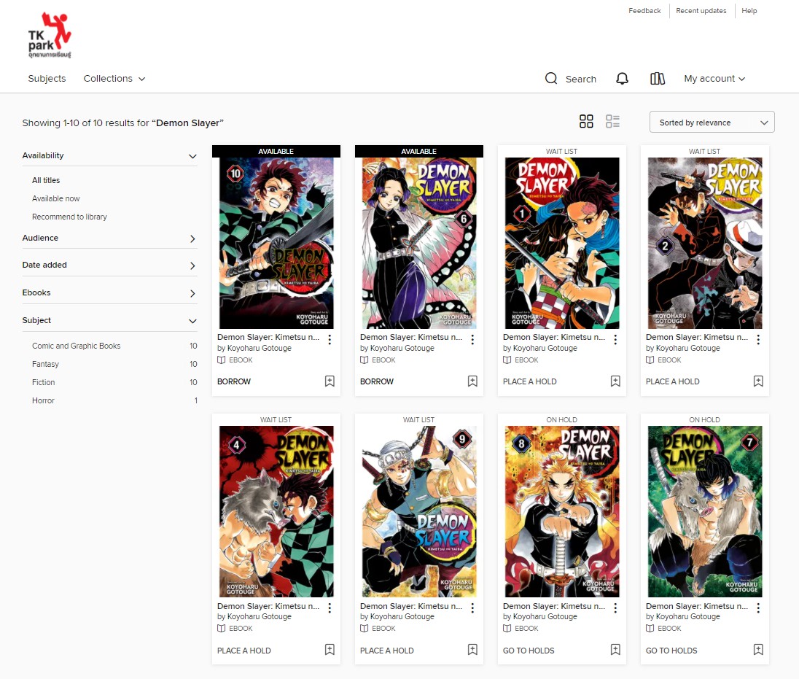Place a hold on volume 4
Image resolution: width=799 pixels, height=679 pixels.
tap(244, 651)
